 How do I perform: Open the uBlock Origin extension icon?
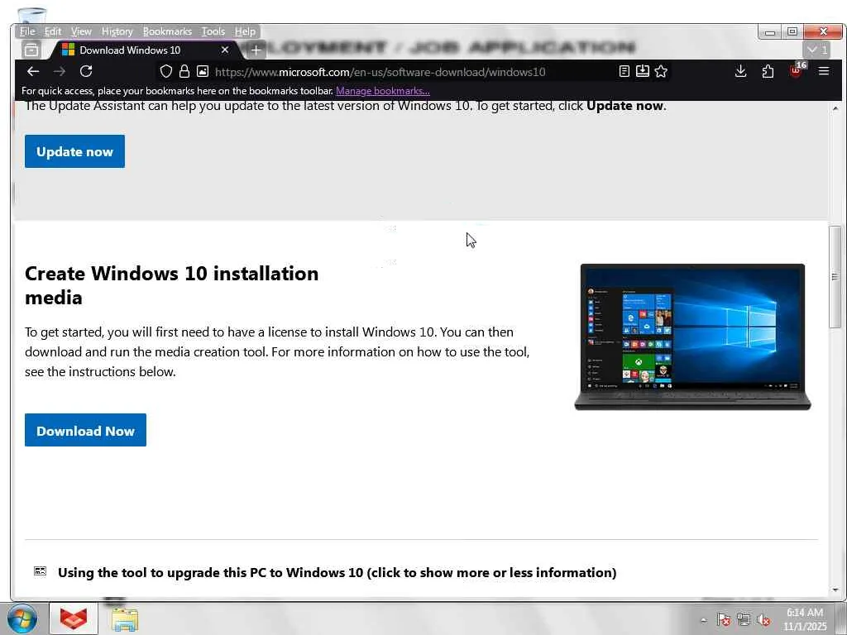tap(797, 70)
